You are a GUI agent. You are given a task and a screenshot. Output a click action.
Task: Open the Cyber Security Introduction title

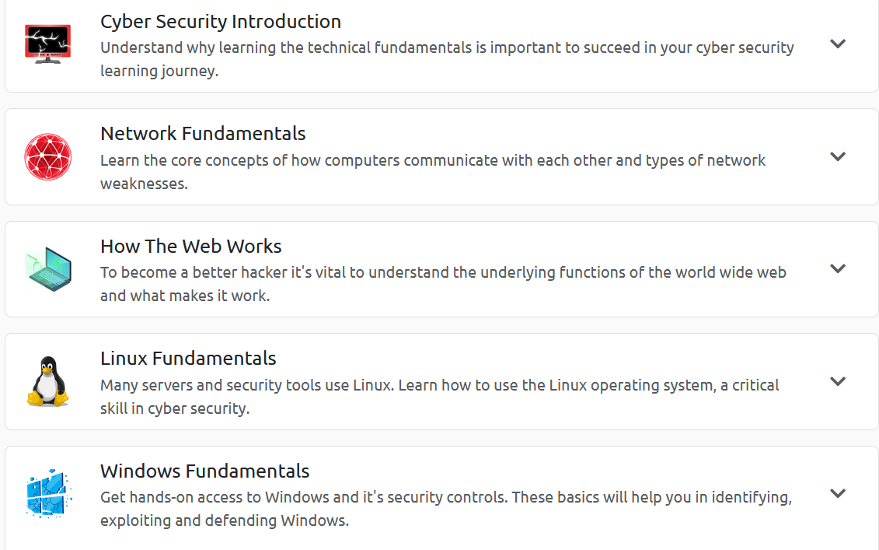221,22
